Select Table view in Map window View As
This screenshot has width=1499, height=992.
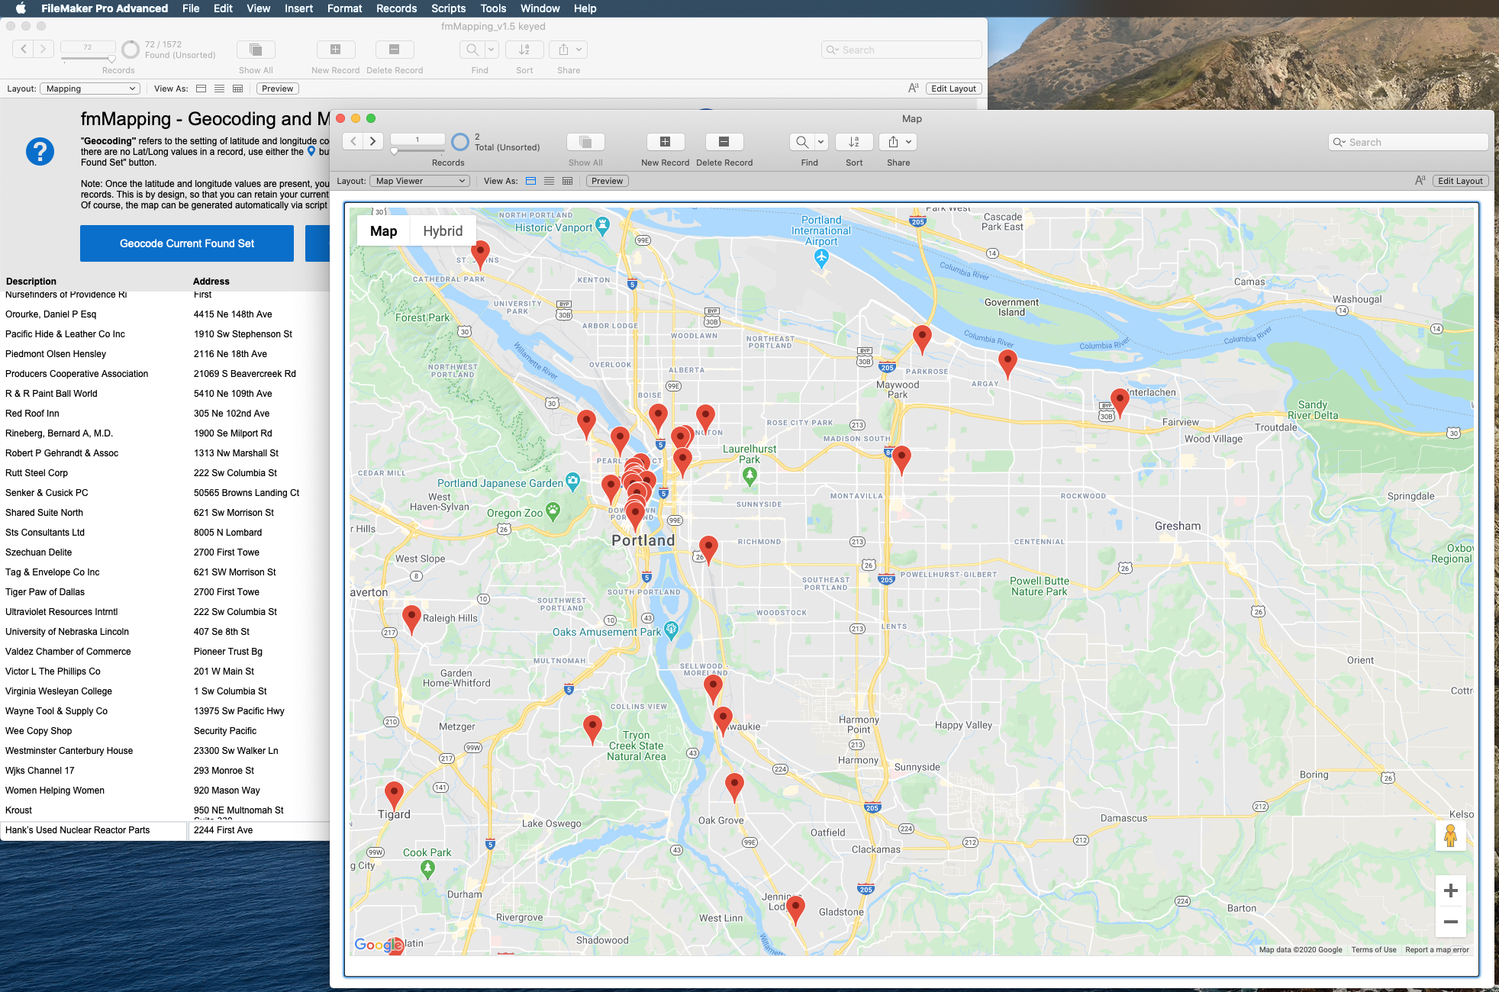point(567,182)
